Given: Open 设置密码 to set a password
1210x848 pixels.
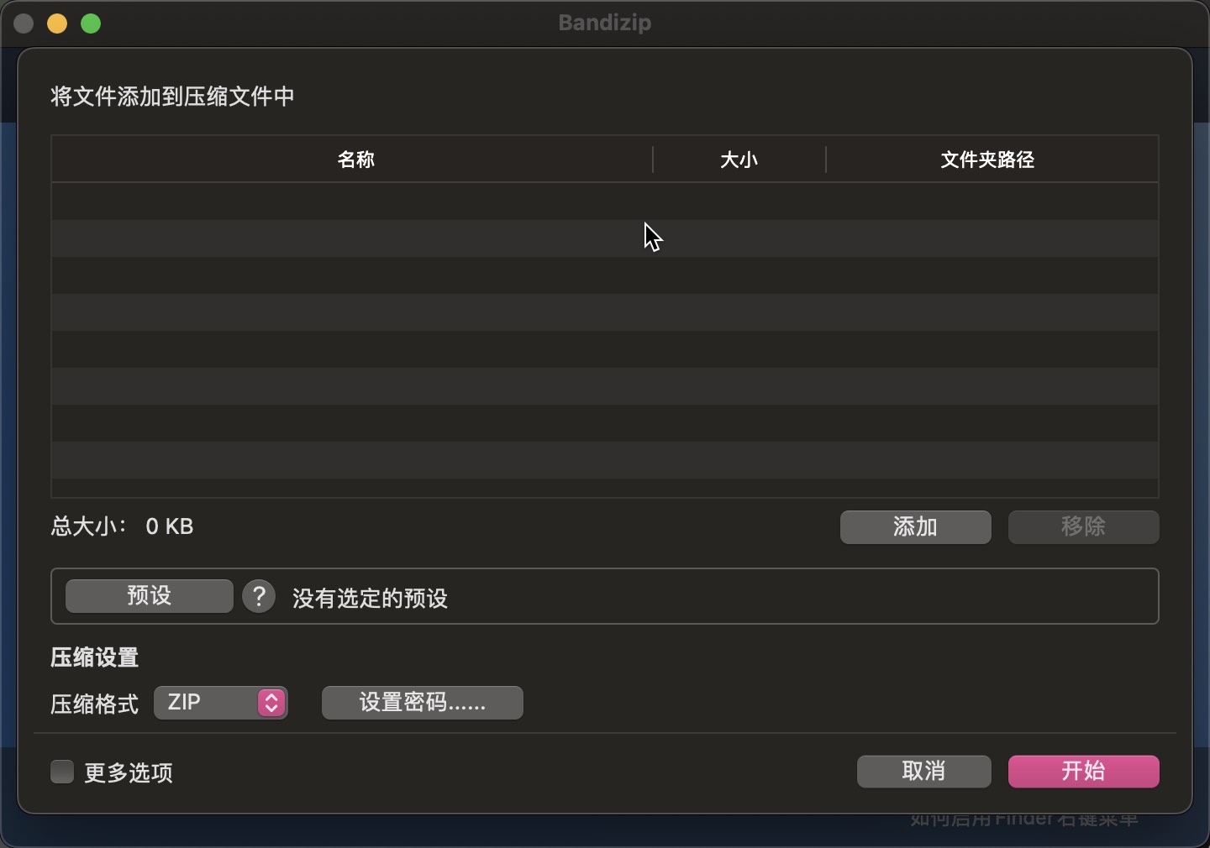Looking at the screenshot, I should 423,704.
